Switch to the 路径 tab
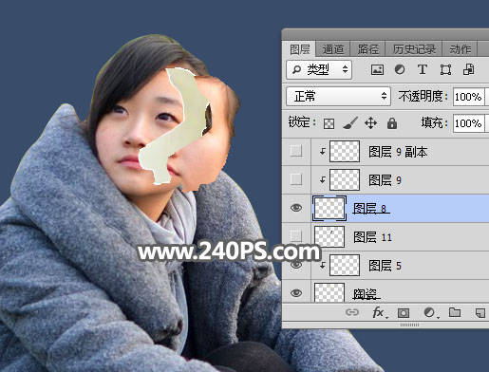Image resolution: width=489 pixels, height=372 pixels. pos(367,49)
